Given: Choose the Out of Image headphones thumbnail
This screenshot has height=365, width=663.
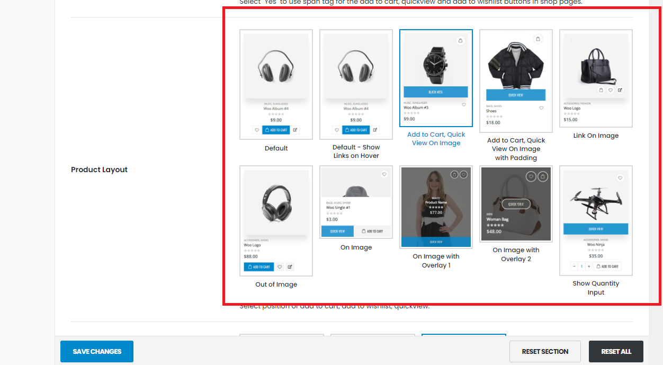Looking at the screenshot, I should coord(276,221).
